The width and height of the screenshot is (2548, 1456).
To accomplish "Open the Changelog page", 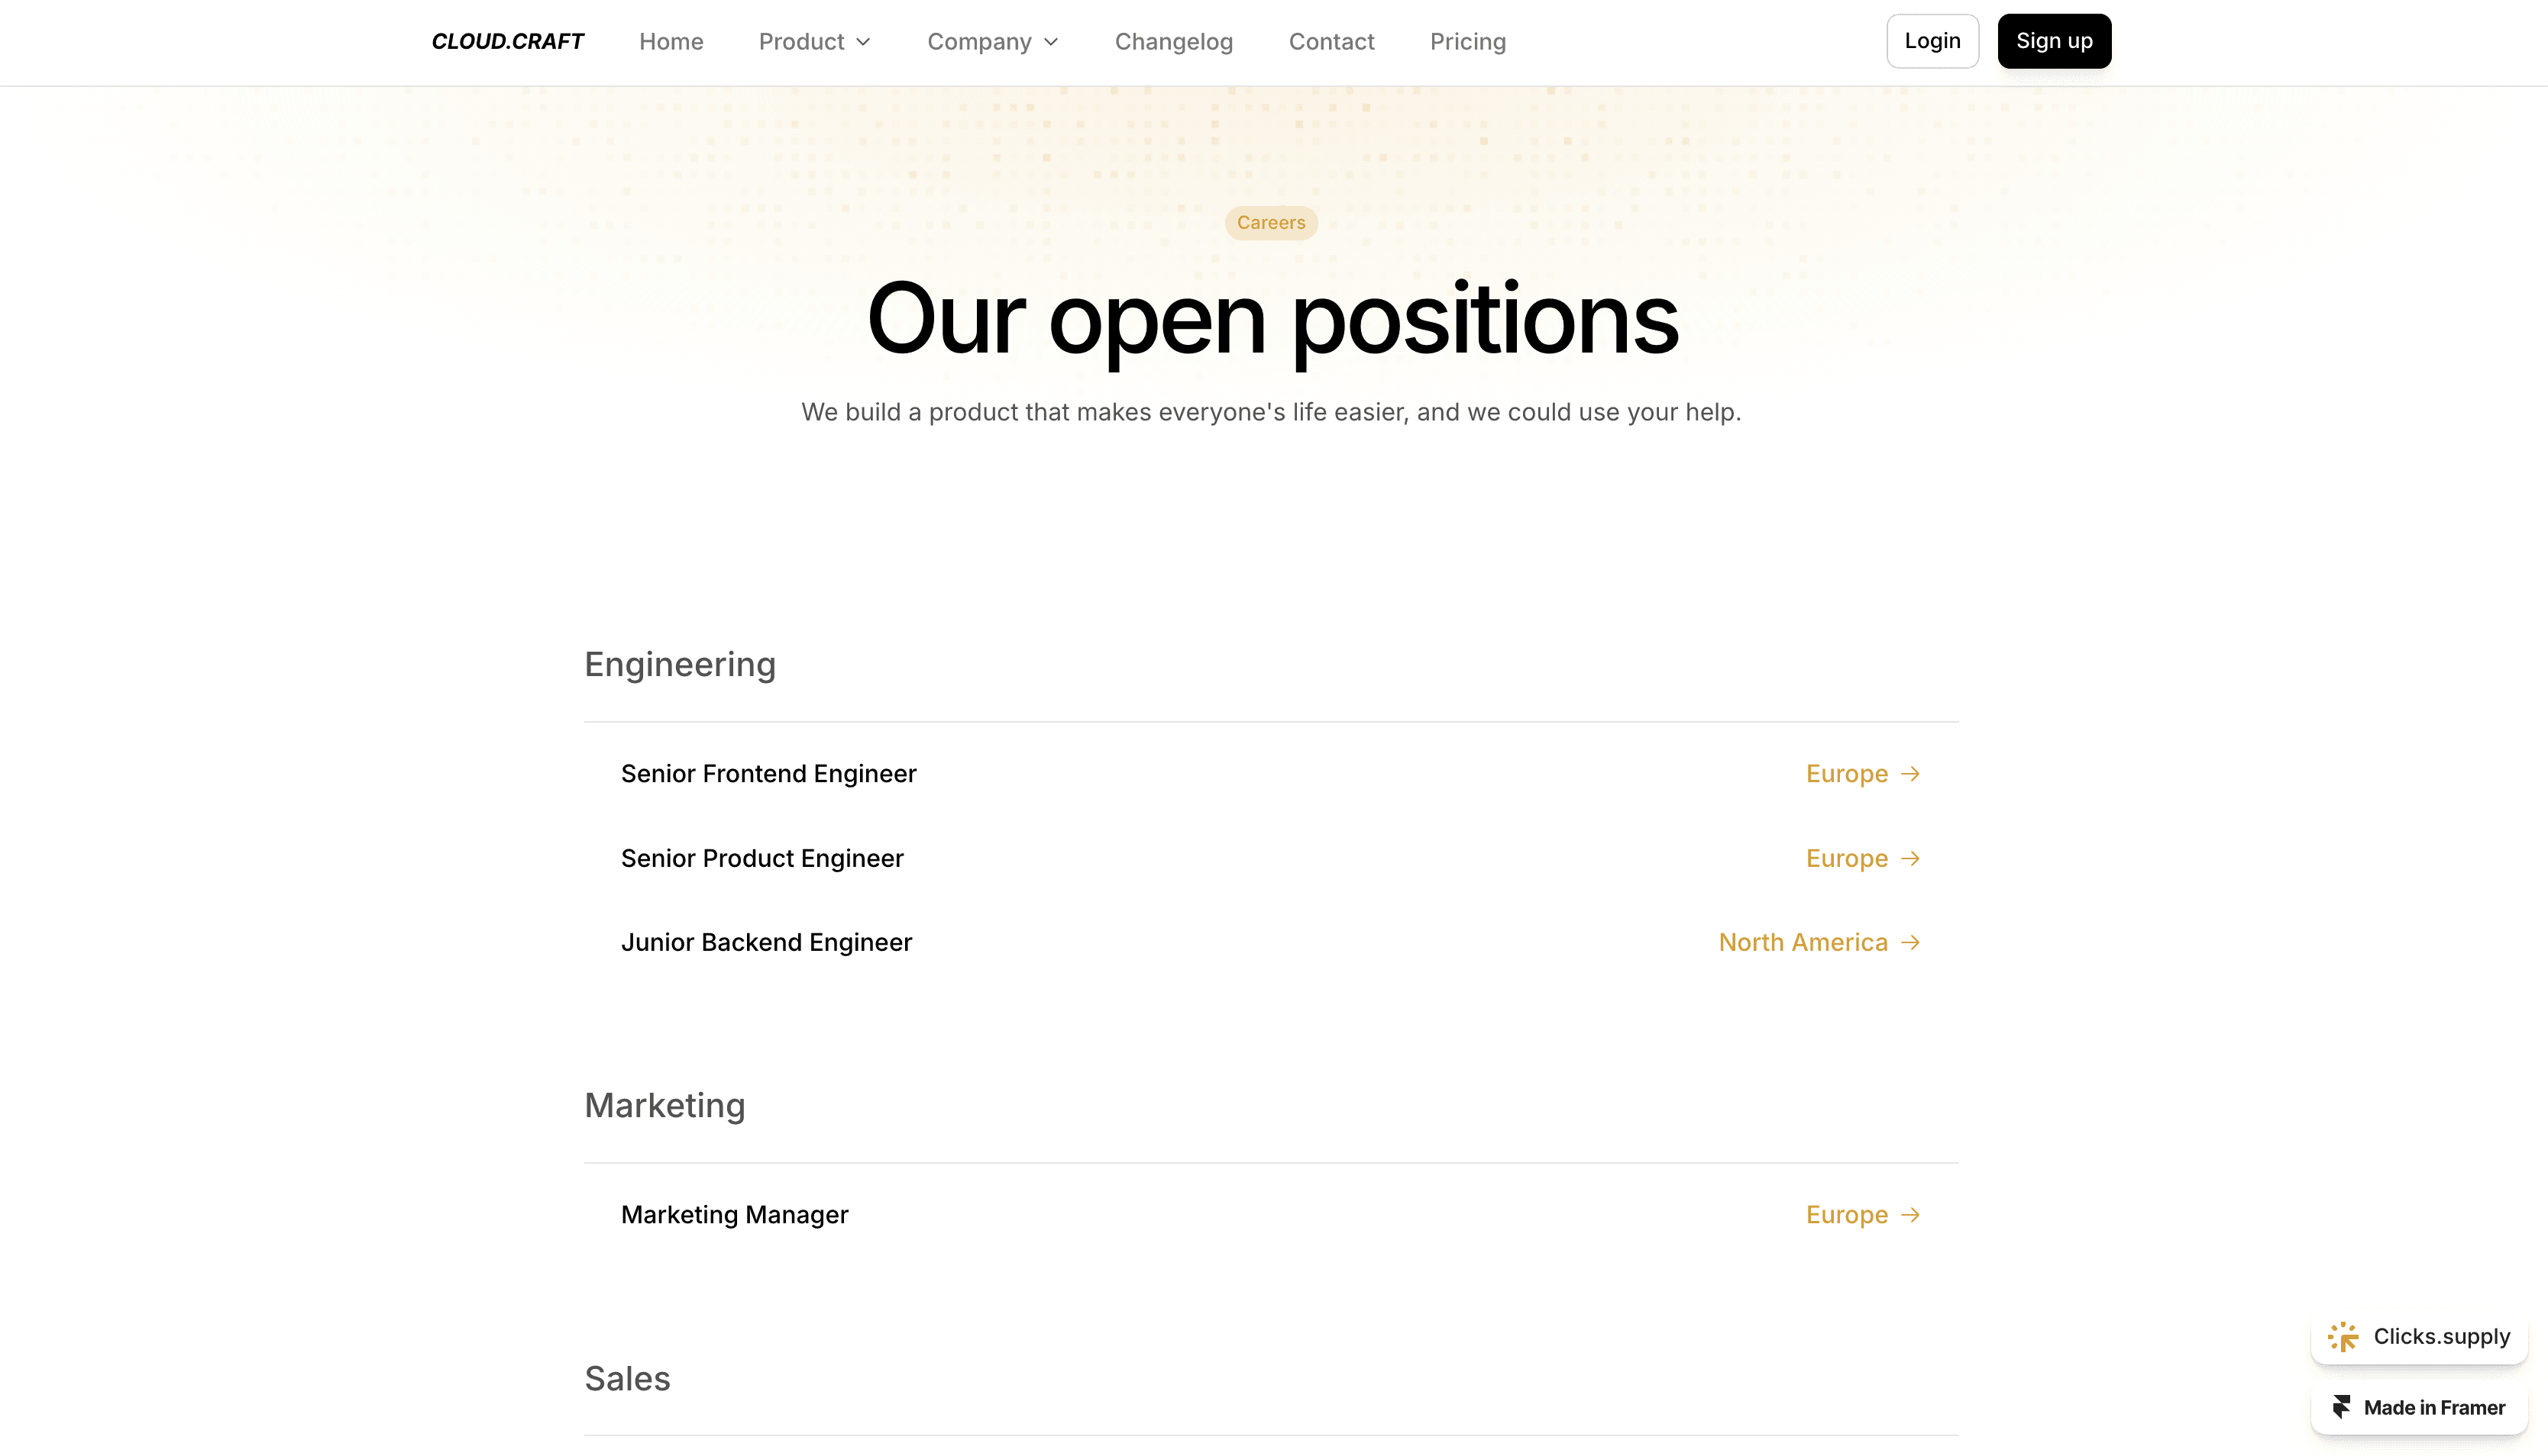I will (1173, 42).
